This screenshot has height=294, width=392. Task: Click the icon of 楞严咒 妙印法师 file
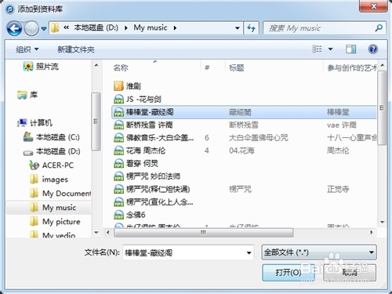coord(118,176)
